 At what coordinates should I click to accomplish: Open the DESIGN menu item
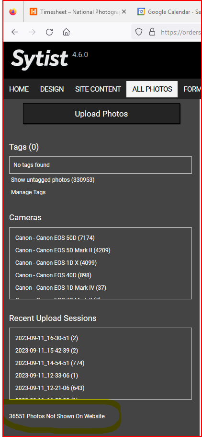(x=52, y=89)
